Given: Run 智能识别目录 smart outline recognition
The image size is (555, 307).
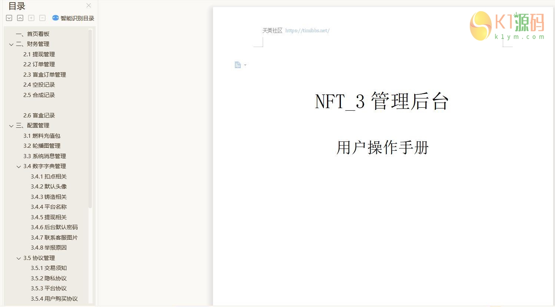Looking at the screenshot, I should tap(73, 18).
